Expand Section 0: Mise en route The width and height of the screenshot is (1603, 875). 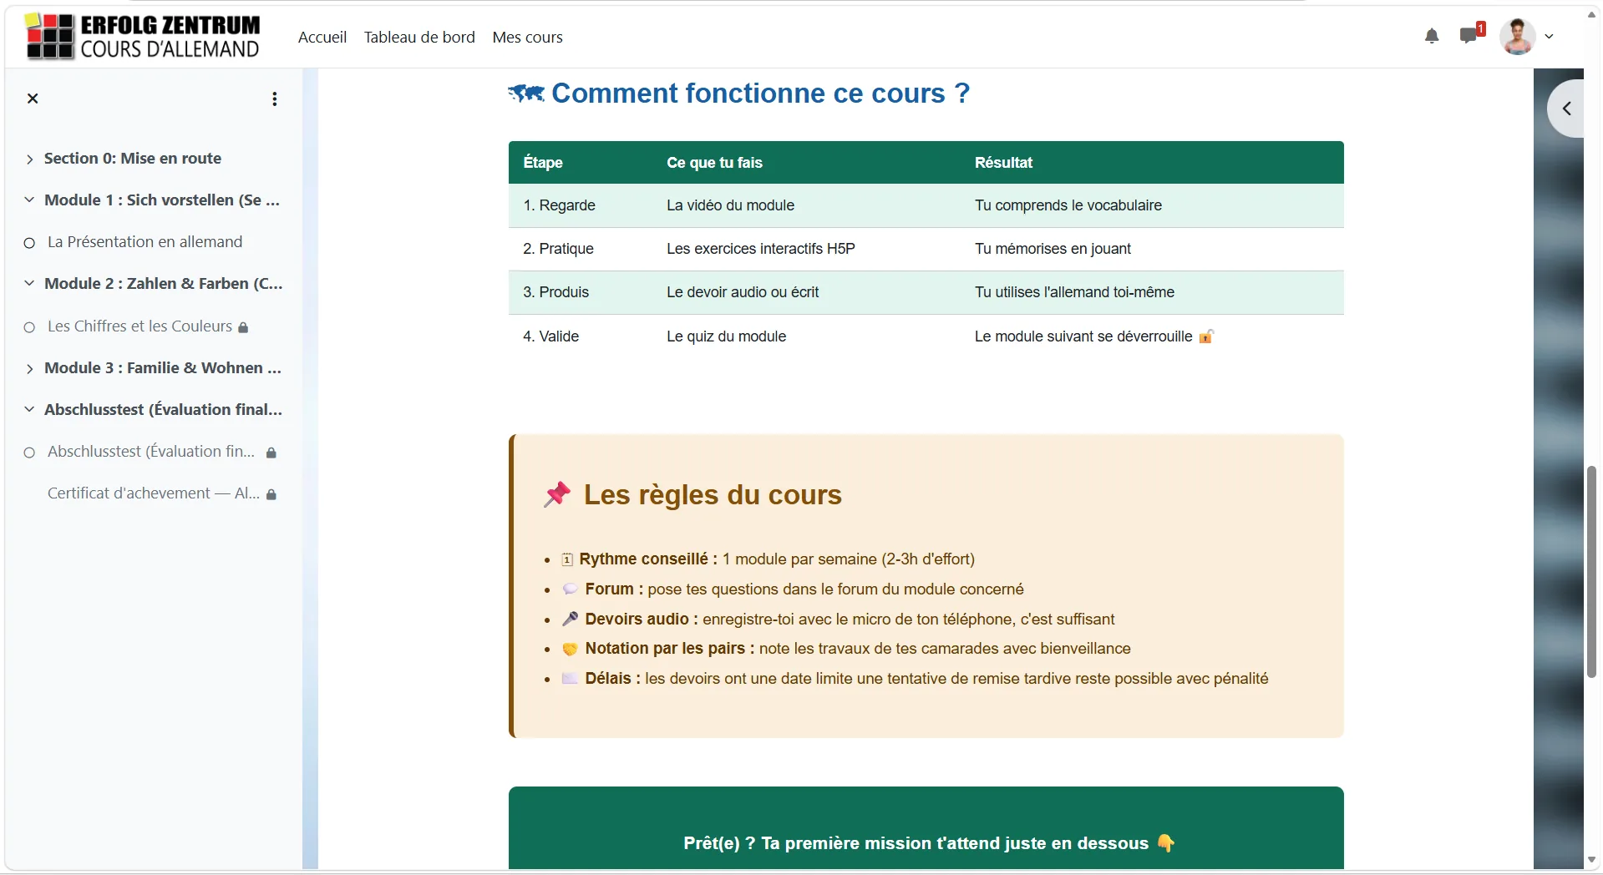[x=29, y=159]
